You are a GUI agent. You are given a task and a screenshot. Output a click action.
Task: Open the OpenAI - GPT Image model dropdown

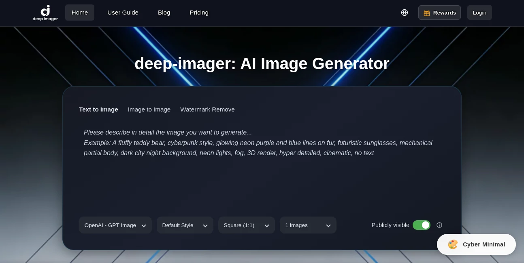[x=115, y=225]
